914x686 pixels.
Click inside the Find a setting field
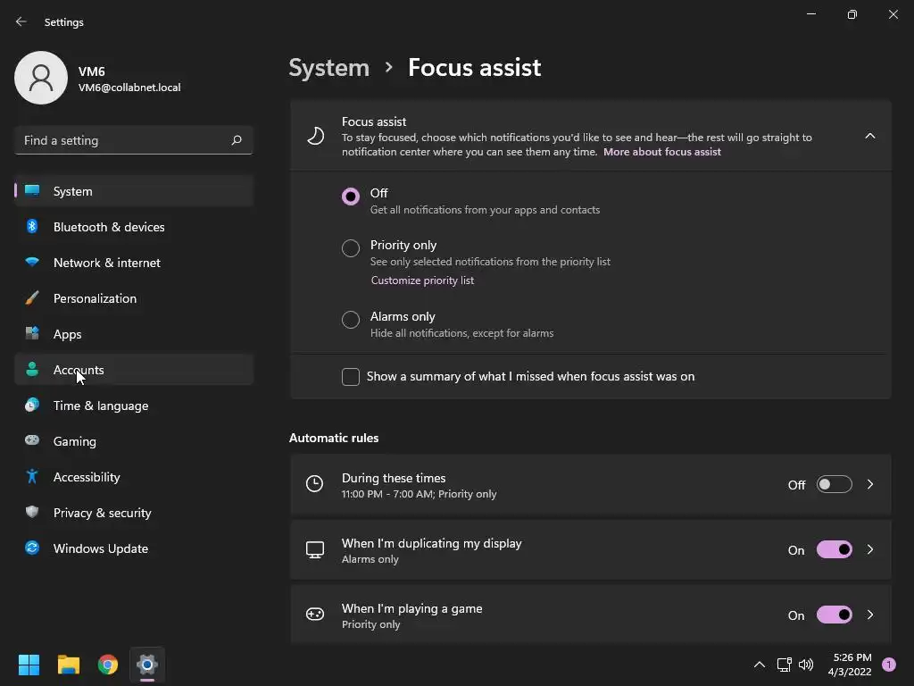(120, 140)
